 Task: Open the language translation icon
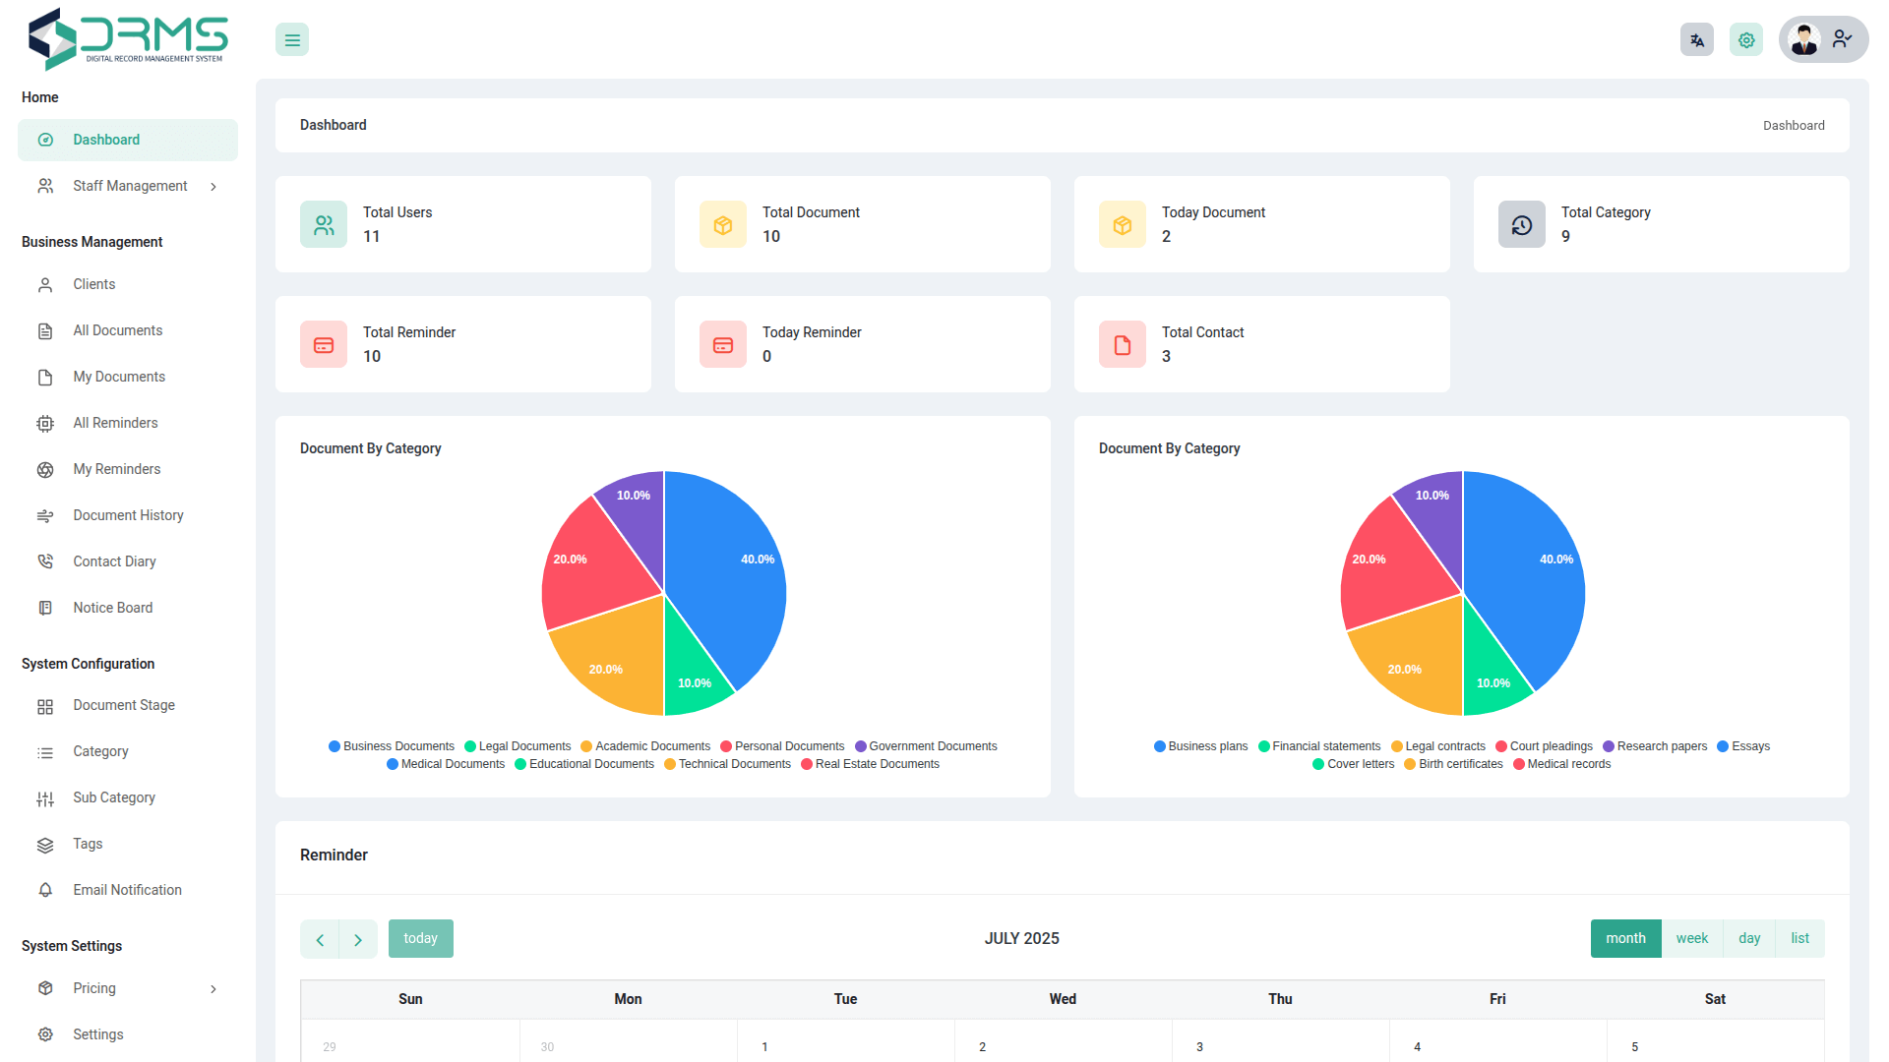tap(1696, 40)
